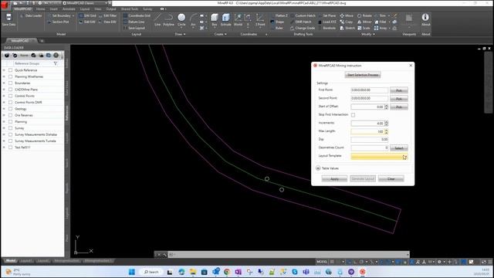Select the Polyline draw tool
494x278 pixels.
click(x=168, y=19)
